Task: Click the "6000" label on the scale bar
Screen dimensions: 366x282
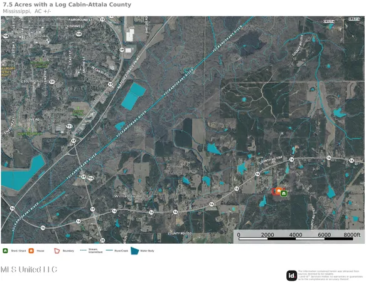Action: (324, 235)
